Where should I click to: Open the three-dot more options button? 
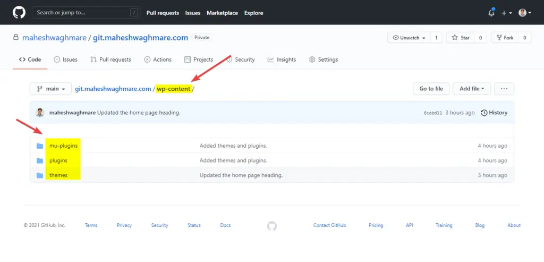(x=504, y=89)
